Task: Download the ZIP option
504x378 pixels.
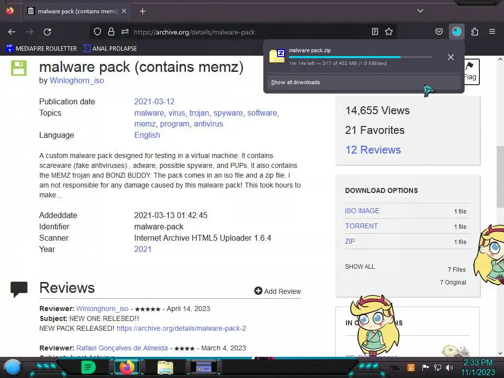Action: [x=350, y=241]
